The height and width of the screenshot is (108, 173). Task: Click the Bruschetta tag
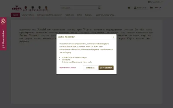[x=48, y=39]
